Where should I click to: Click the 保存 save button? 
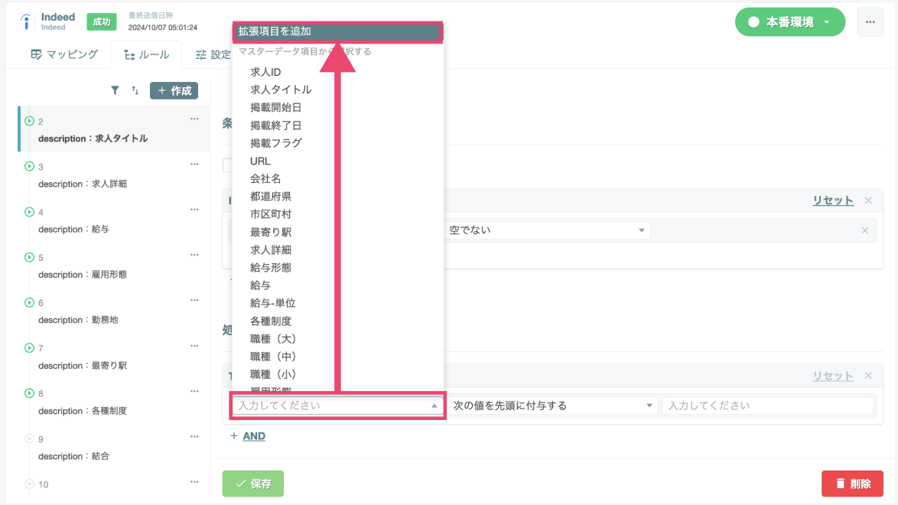click(253, 484)
